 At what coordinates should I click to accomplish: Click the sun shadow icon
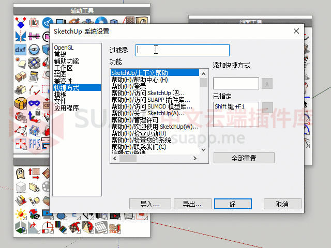coord(21,213)
